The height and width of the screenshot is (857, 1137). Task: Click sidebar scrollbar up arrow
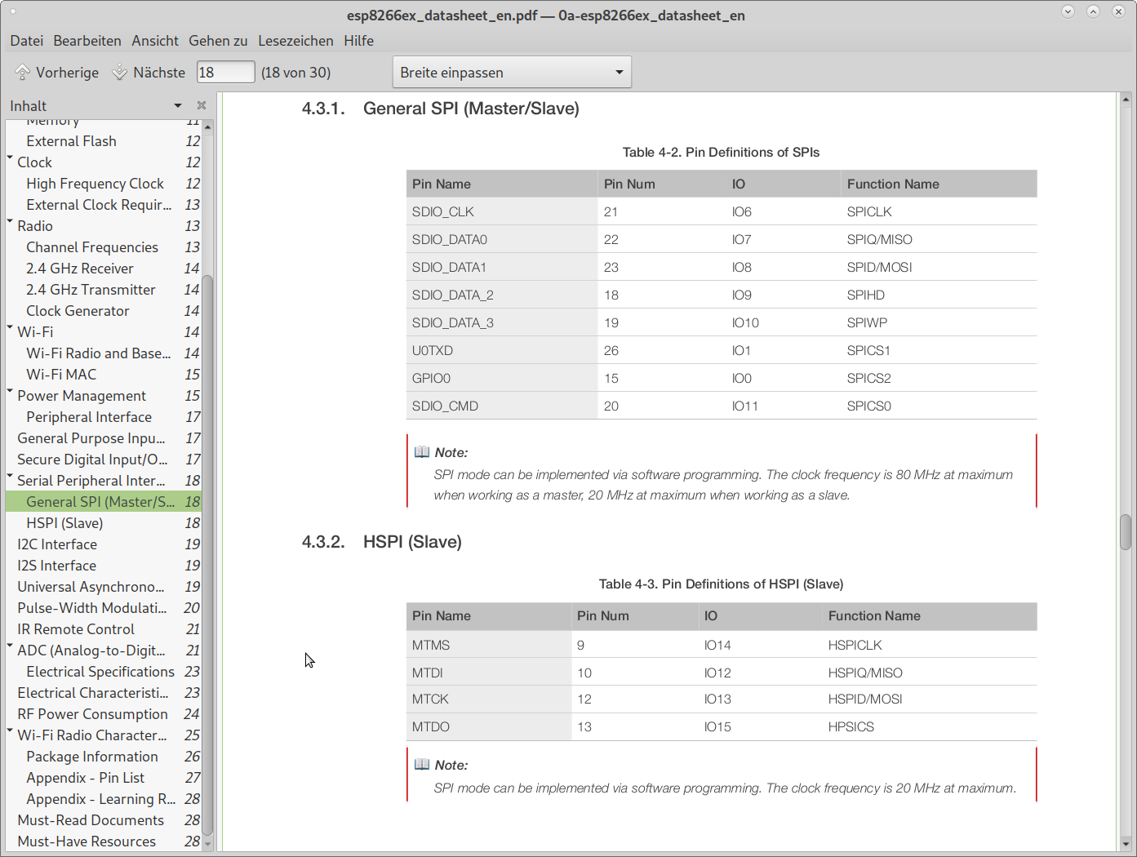pos(207,127)
